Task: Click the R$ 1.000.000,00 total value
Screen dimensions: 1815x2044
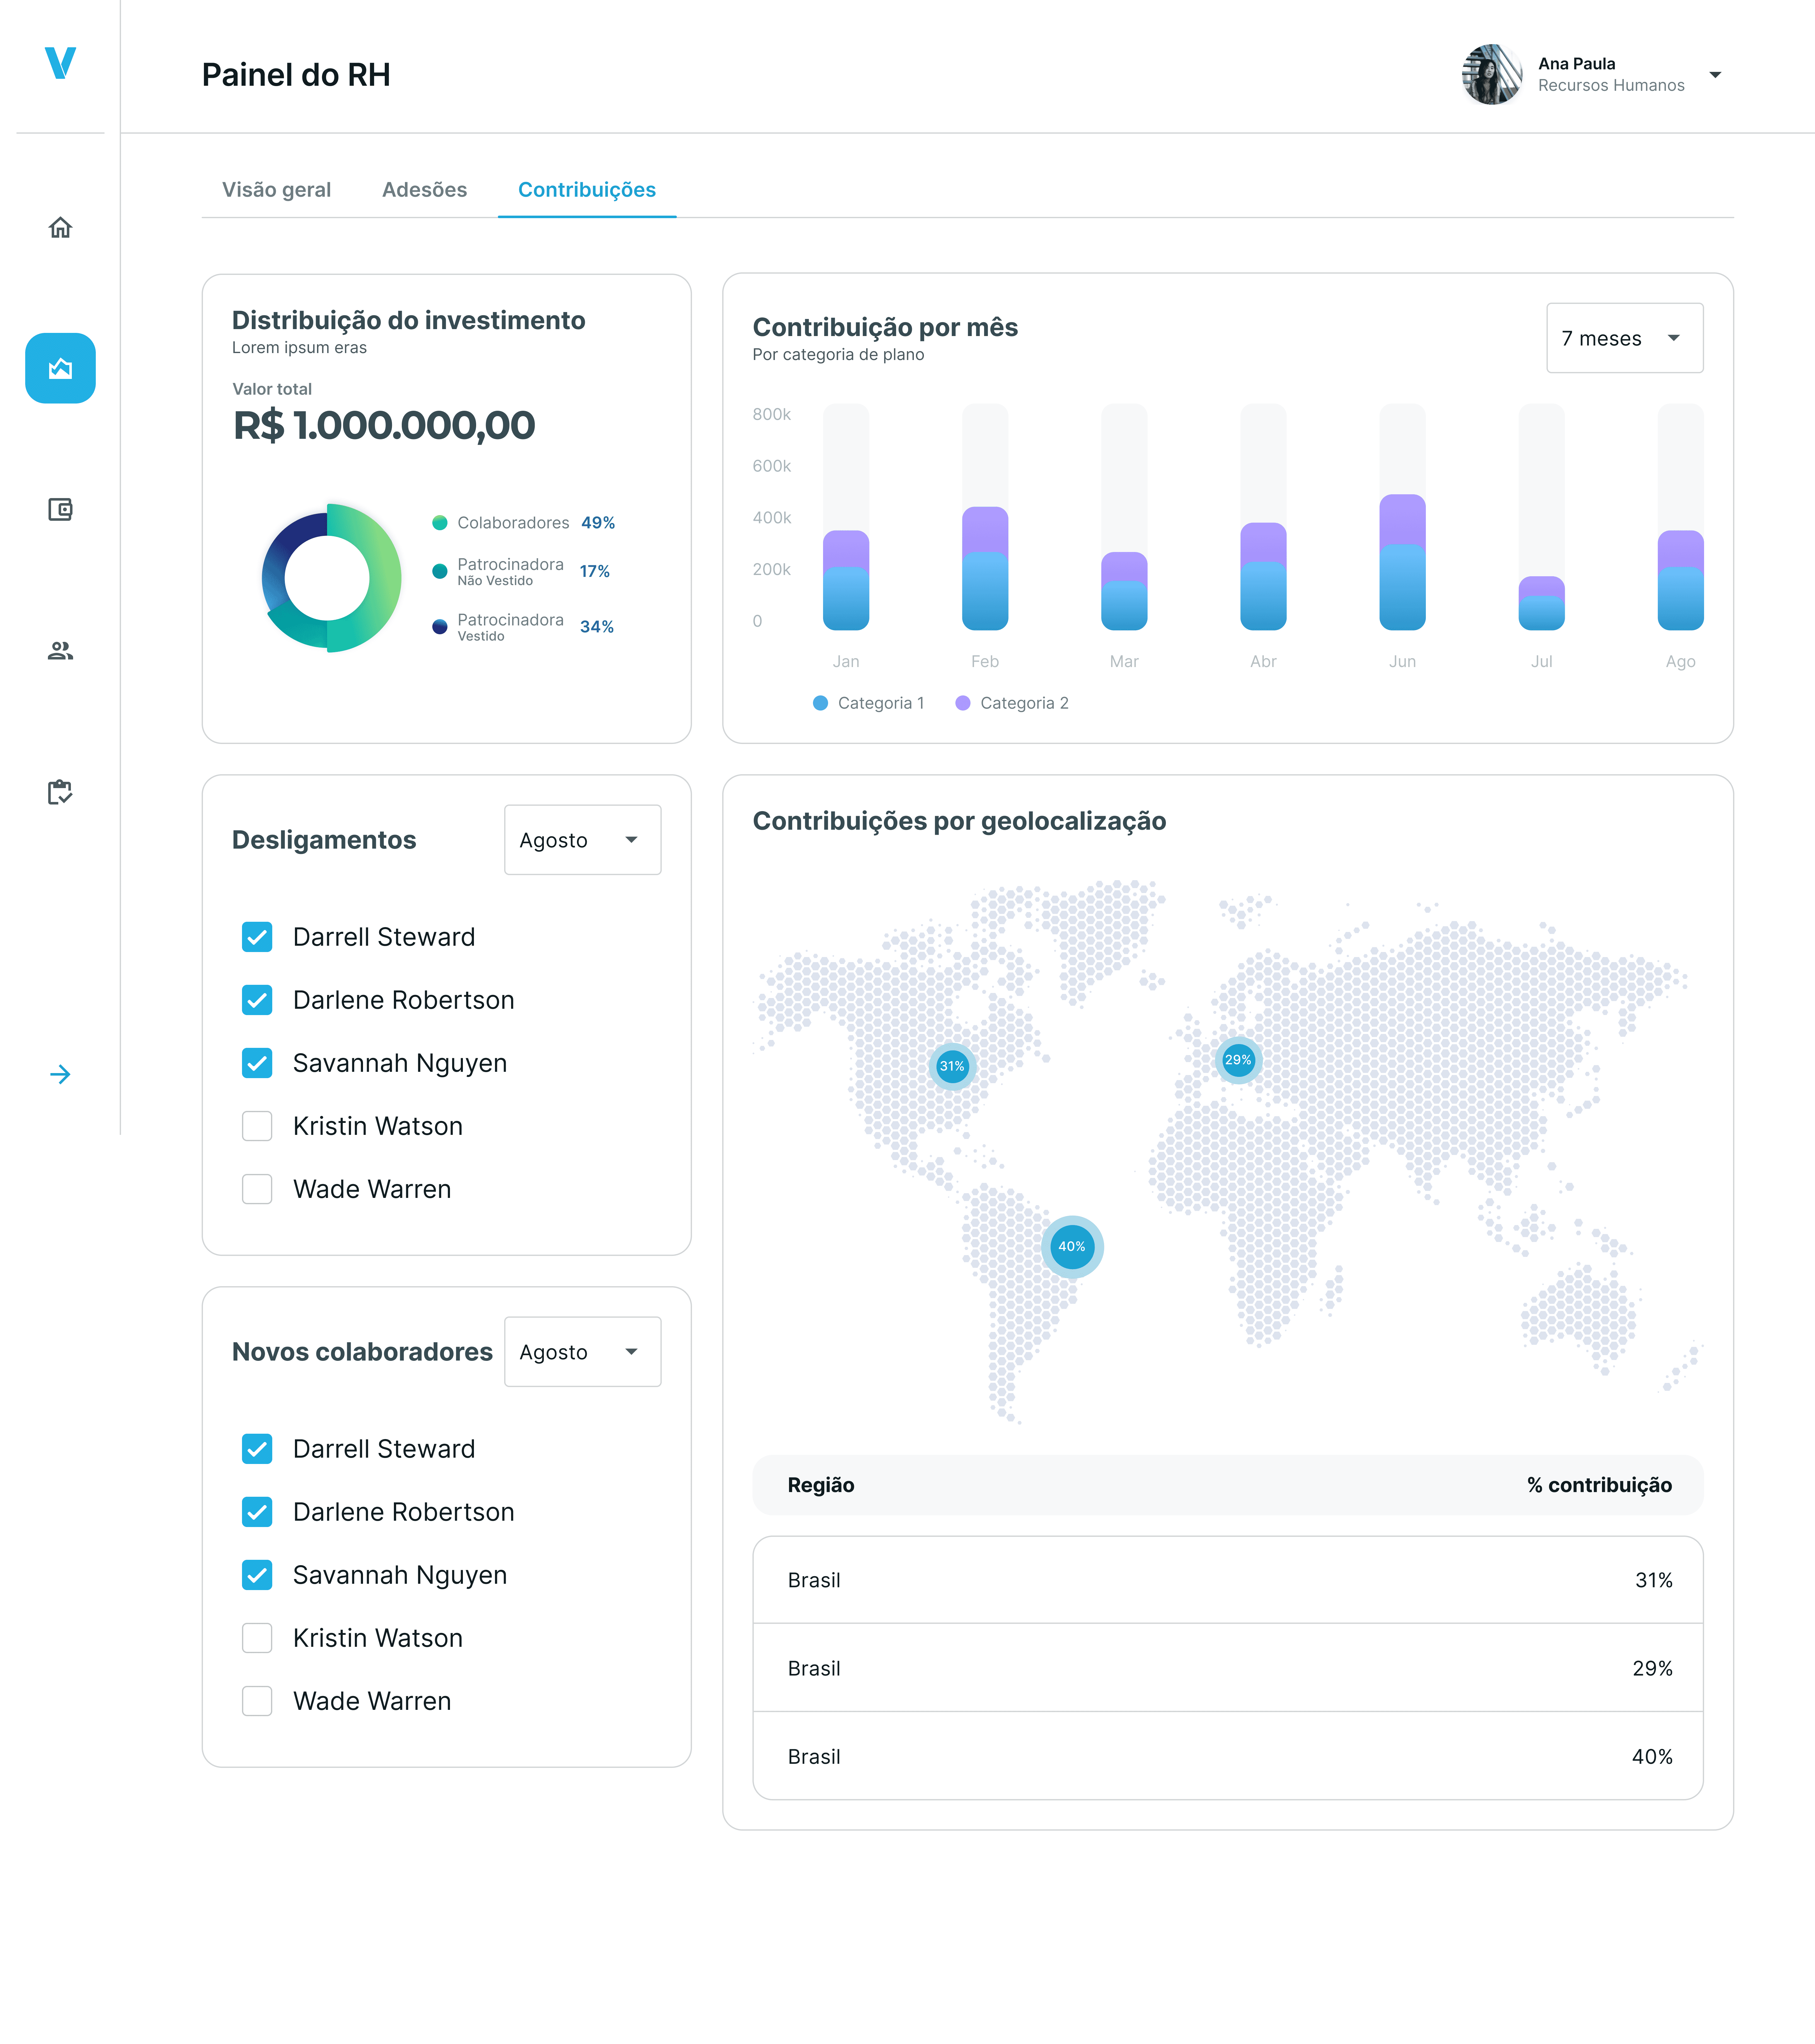Action: click(384, 426)
